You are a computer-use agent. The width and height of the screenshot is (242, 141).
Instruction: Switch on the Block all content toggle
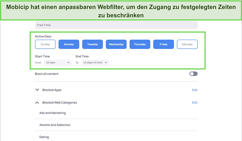194,74
